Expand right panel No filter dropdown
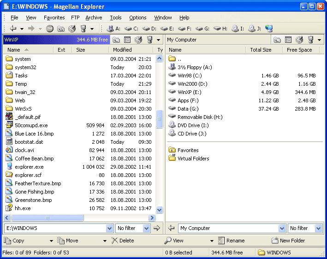This screenshot has height=259, width=327. 318,229
